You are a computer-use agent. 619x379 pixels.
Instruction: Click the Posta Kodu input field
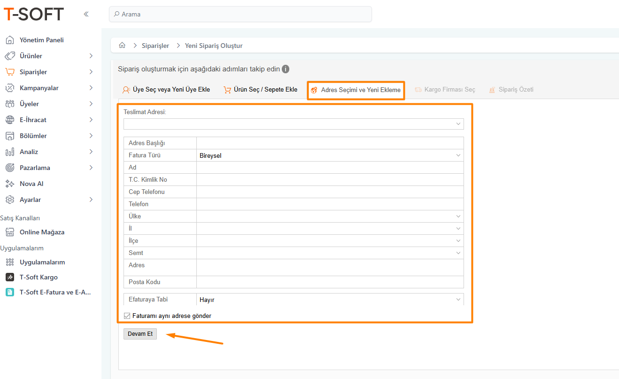330,282
